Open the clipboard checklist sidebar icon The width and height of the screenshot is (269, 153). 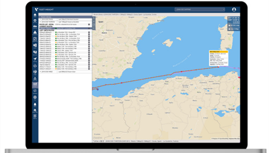35,39
